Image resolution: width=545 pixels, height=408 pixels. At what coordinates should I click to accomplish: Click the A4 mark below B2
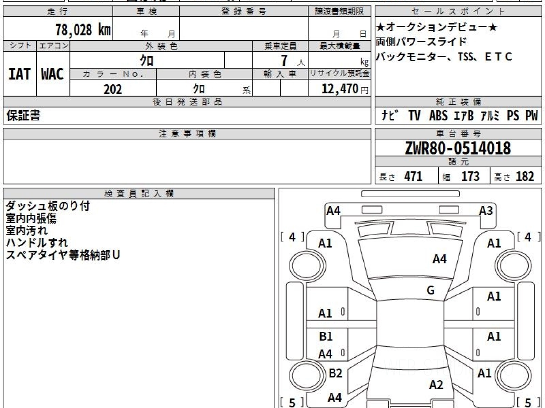[335, 398]
